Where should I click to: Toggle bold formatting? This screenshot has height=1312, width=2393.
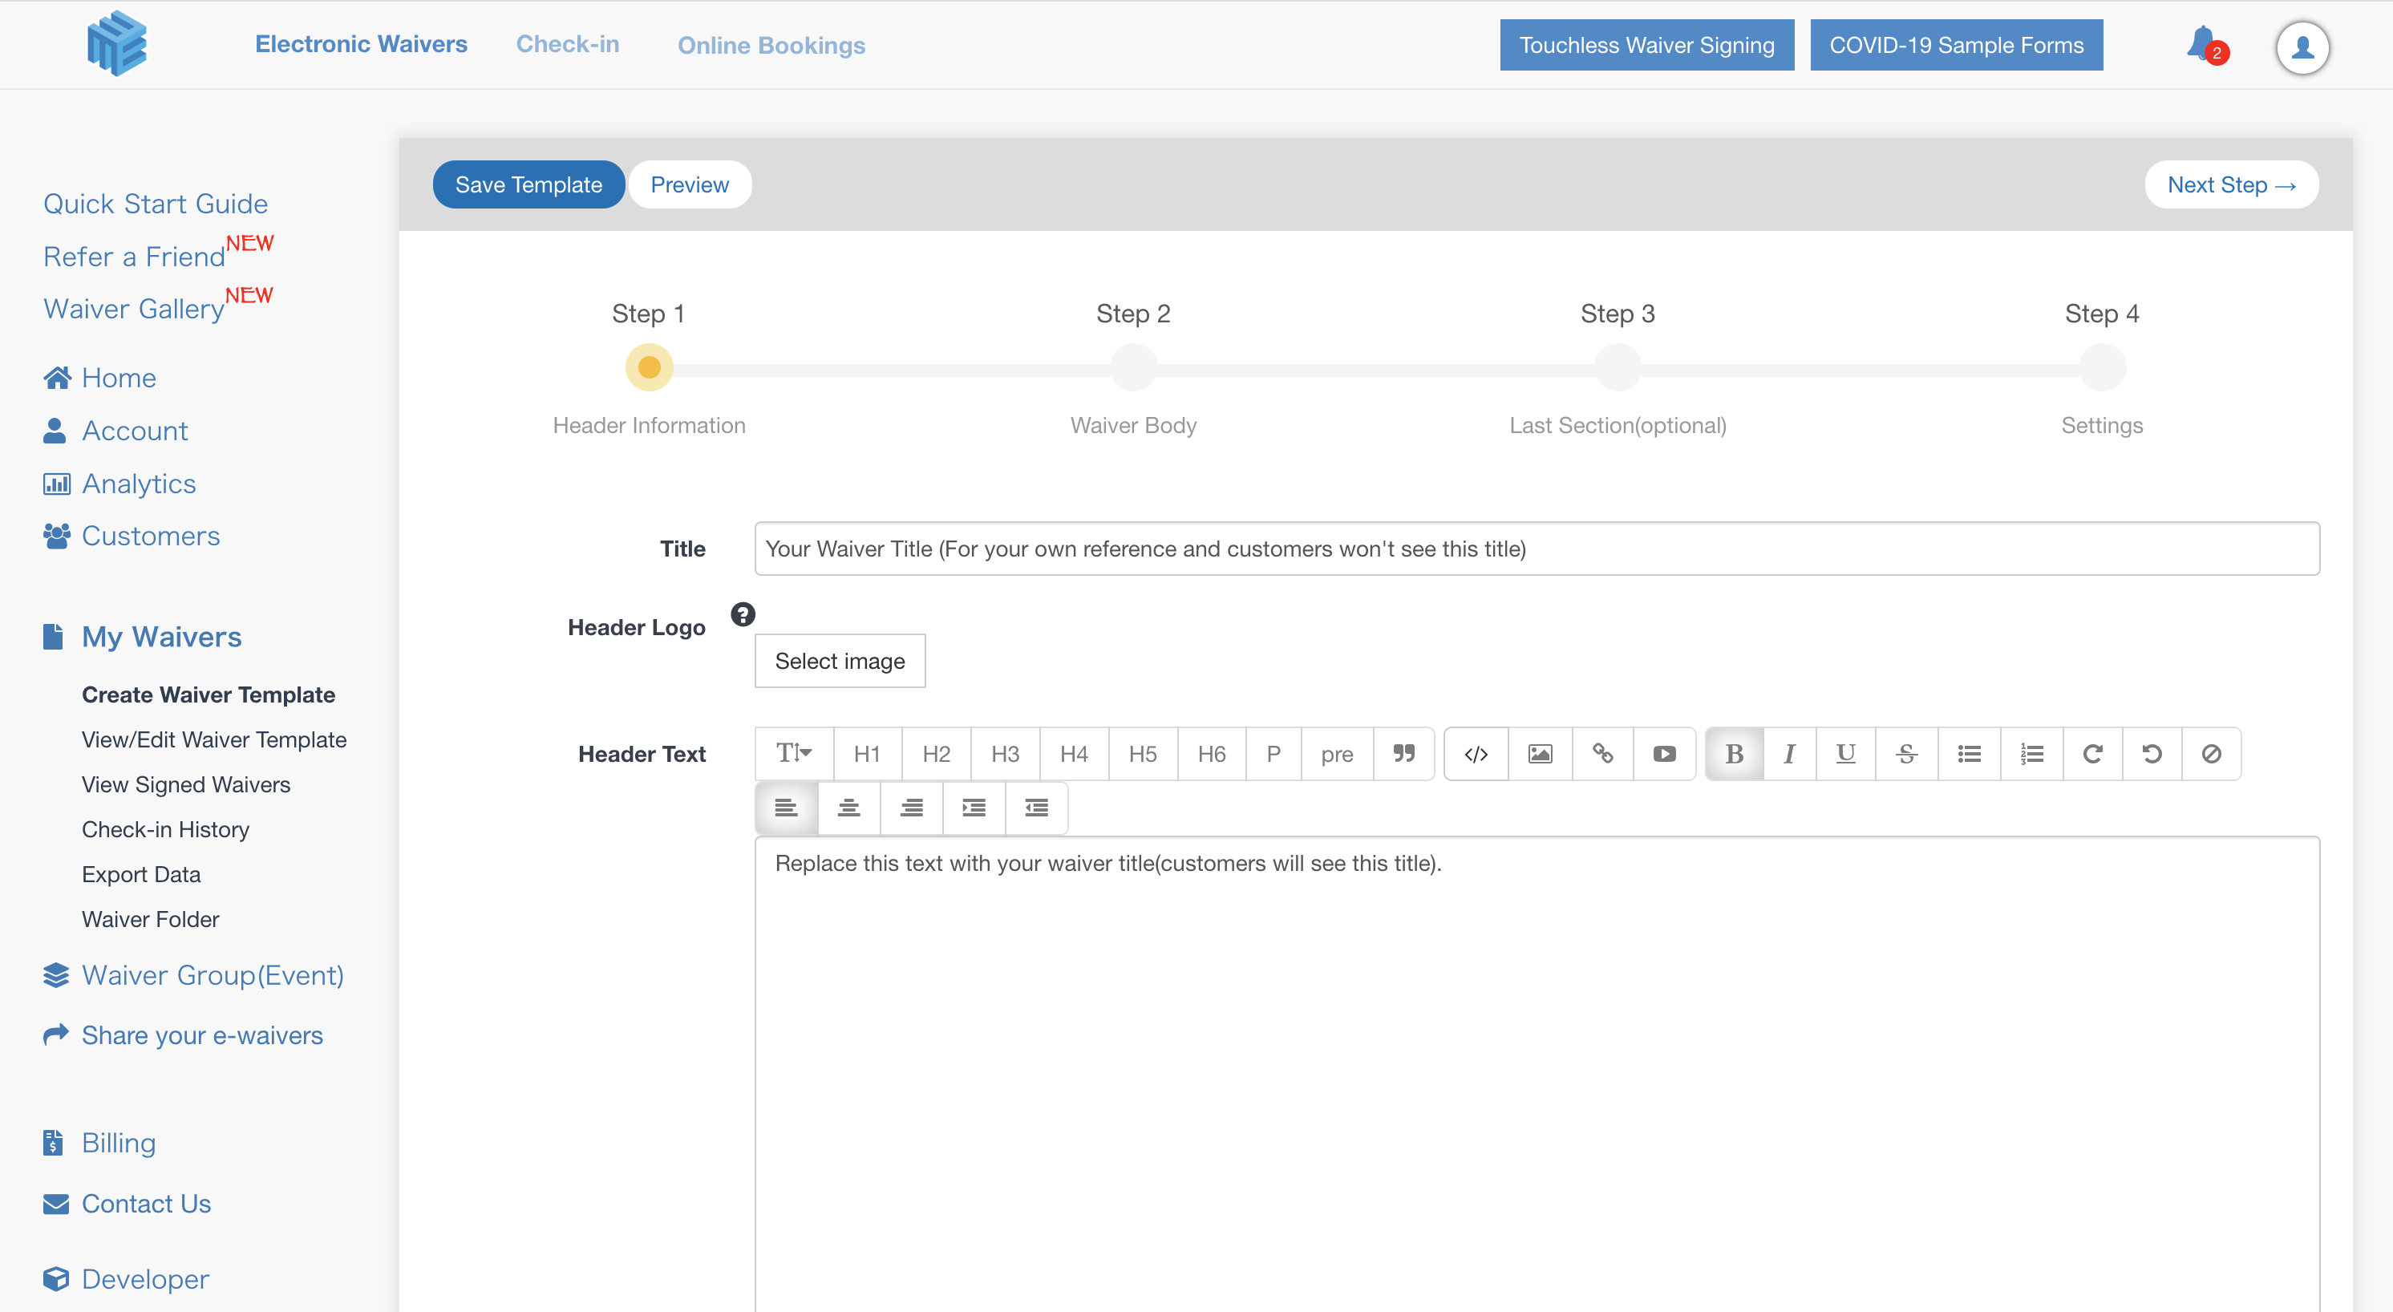[x=1734, y=754]
